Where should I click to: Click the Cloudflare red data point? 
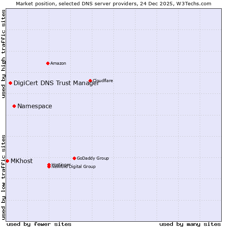pyautogui.click(x=90, y=81)
